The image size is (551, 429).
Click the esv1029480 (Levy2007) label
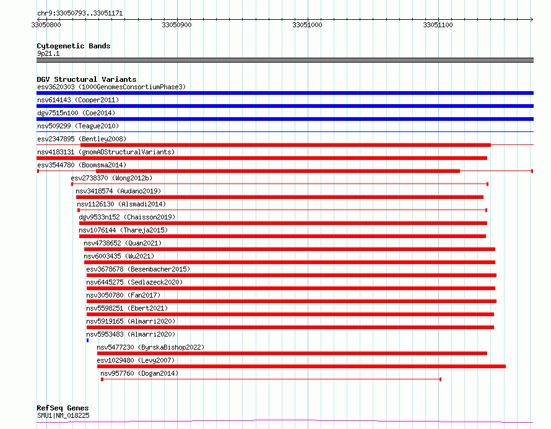[x=136, y=360]
